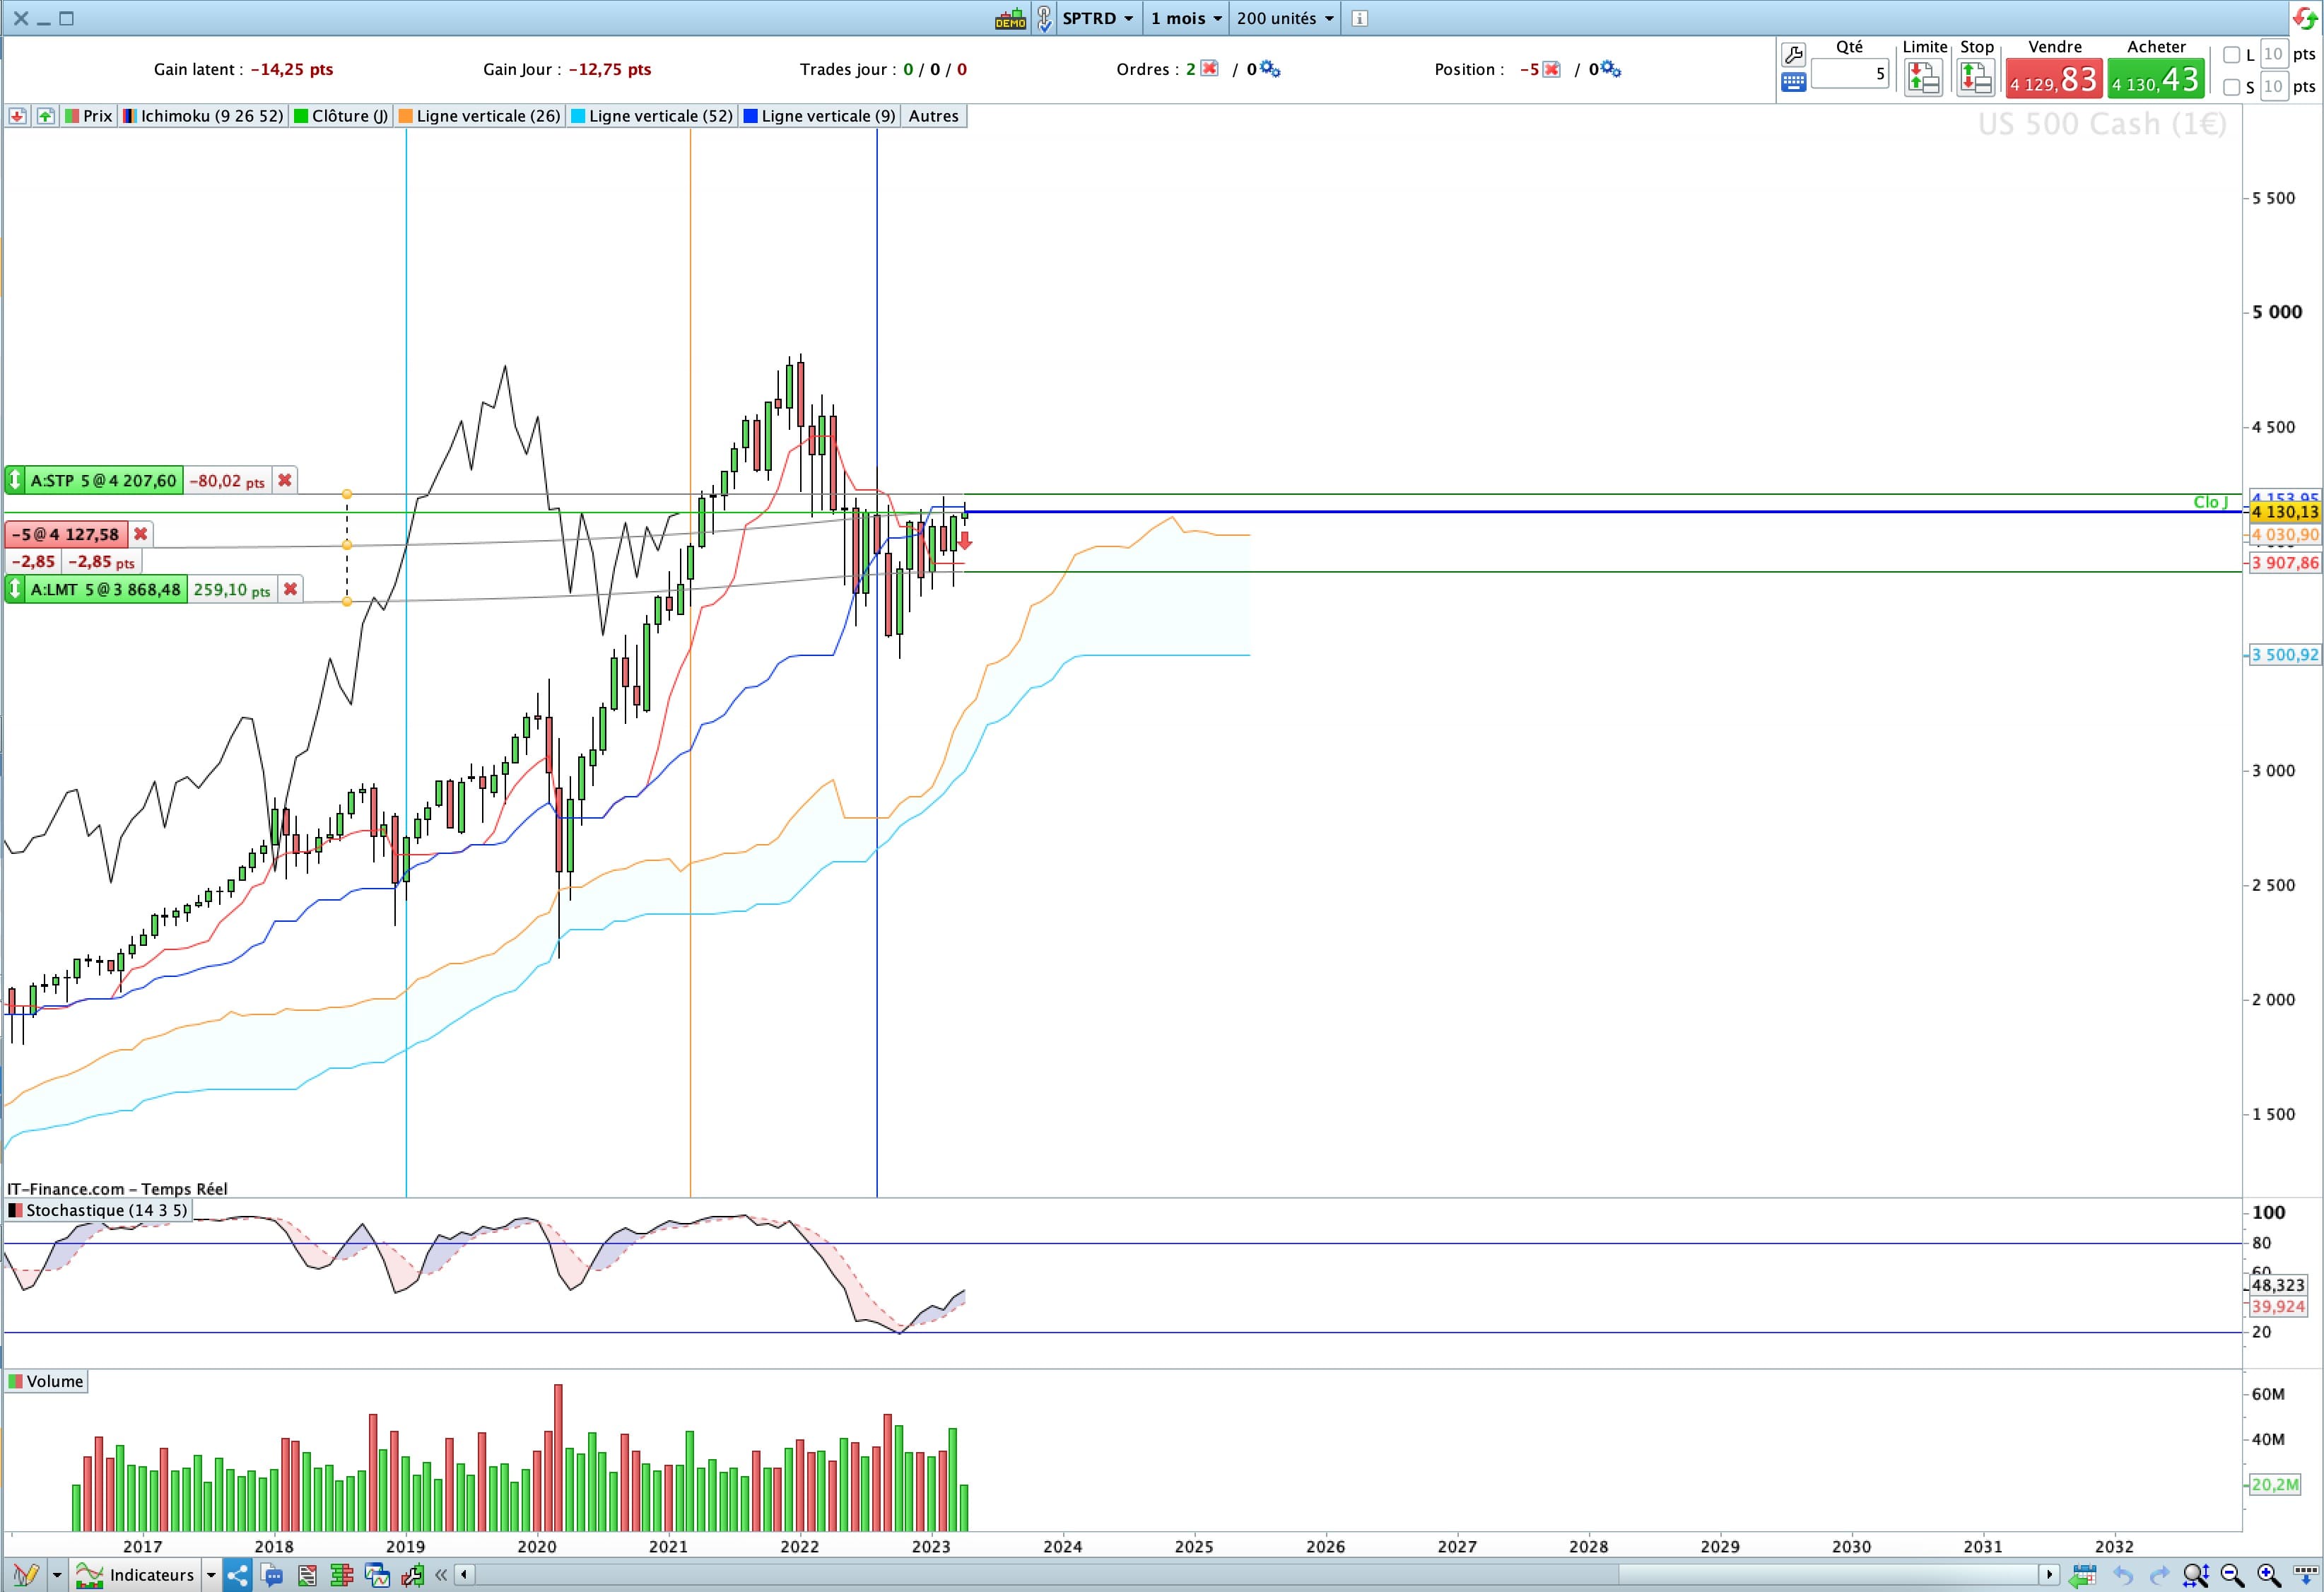Open the order book icon
This screenshot has width=2324, height=1592.
point(342,1575)
